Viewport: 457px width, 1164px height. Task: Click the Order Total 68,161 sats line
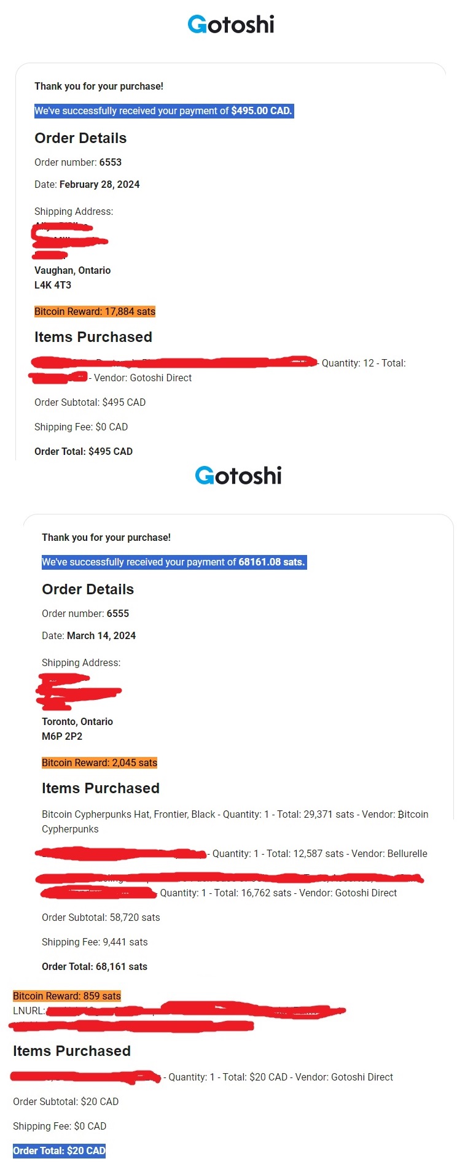[95, 967]
